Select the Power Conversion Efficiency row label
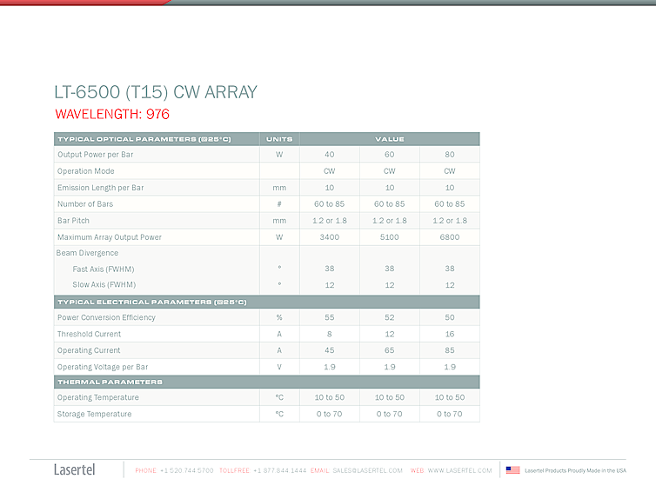This screenshot has height=492, width=656. pos(106,317)
